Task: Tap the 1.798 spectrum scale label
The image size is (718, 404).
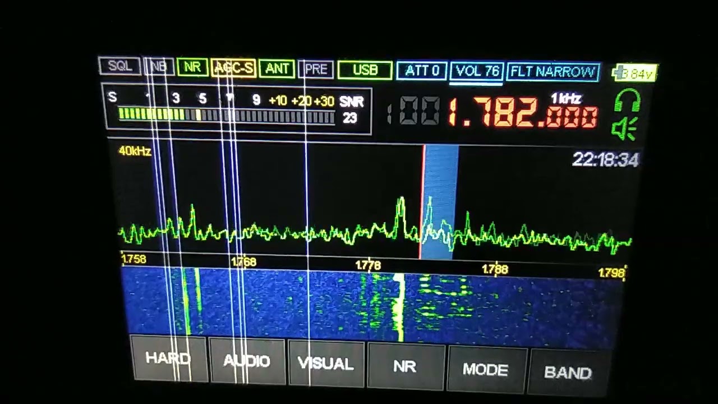Action: coord(611,273)
